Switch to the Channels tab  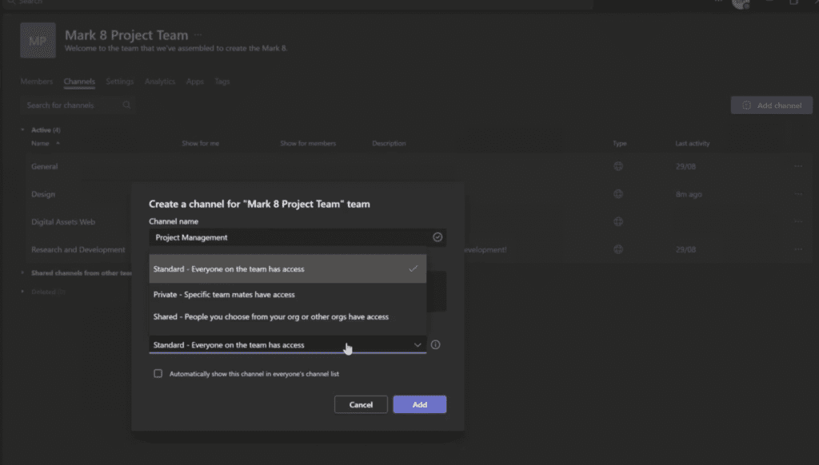(79, 81)
